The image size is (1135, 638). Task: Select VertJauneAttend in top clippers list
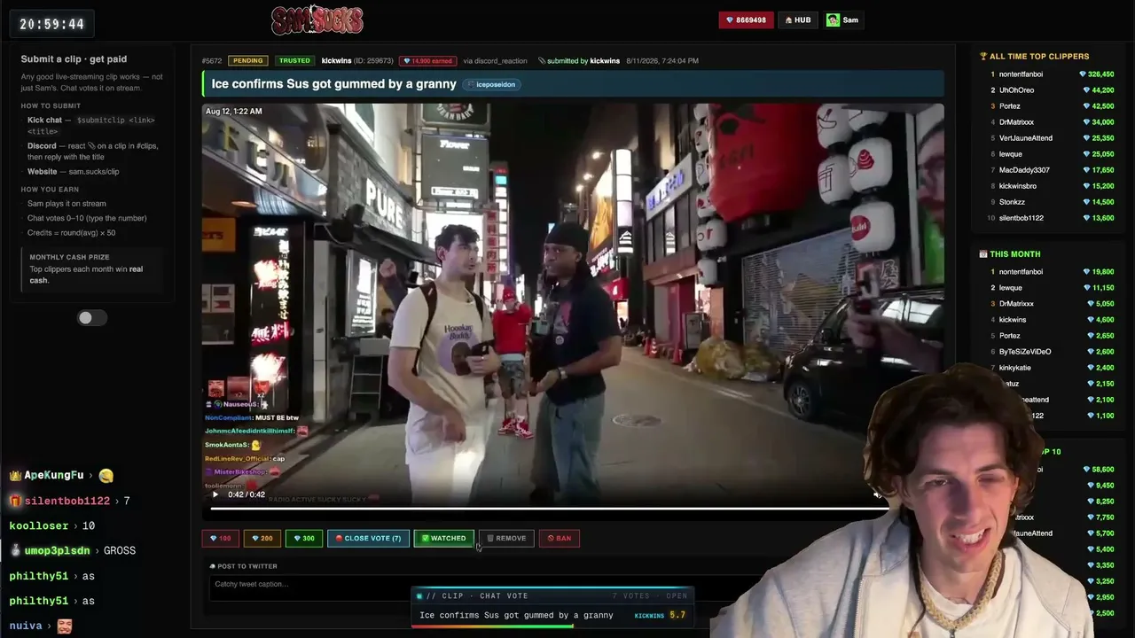point(1026,138)
